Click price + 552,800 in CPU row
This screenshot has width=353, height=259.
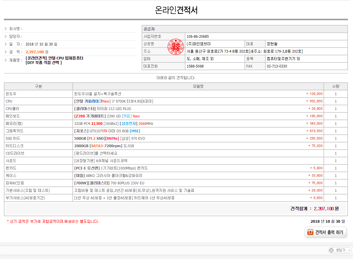coord(314,101)
